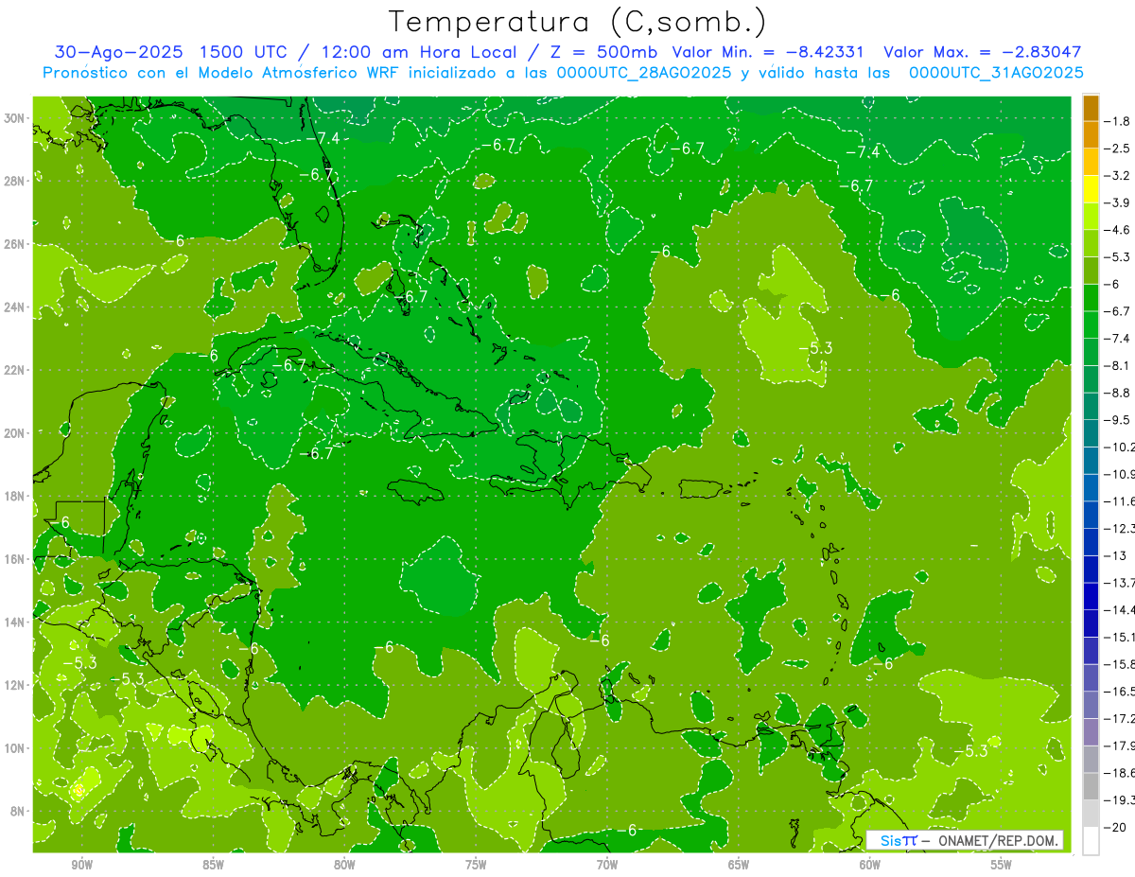
Task: Click the '0000UTC_31AGO2025' valid-until time
Action: click(x=995, y=73)
